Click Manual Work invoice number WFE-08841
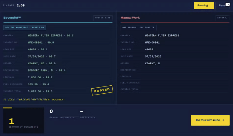Screen dimensions: 233x136 coord(152,42)
